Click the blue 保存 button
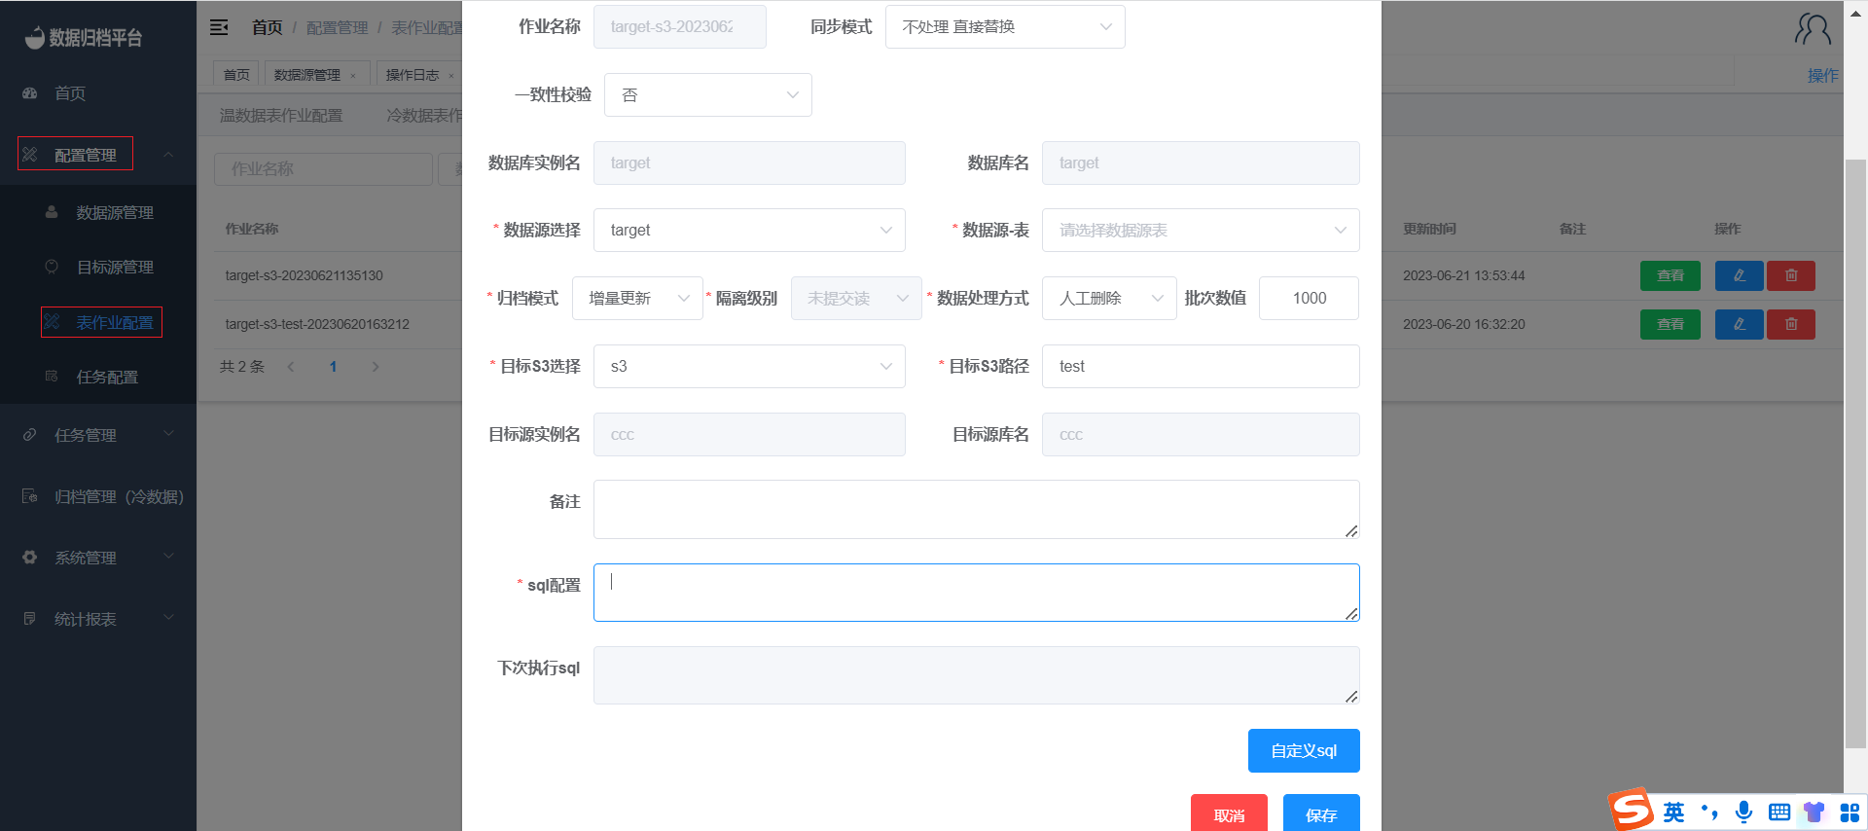The image size is (1868, 831). click(x=1321, y=814)
